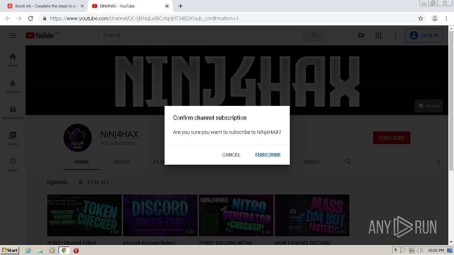Go forward in browser history

(19, 18)
